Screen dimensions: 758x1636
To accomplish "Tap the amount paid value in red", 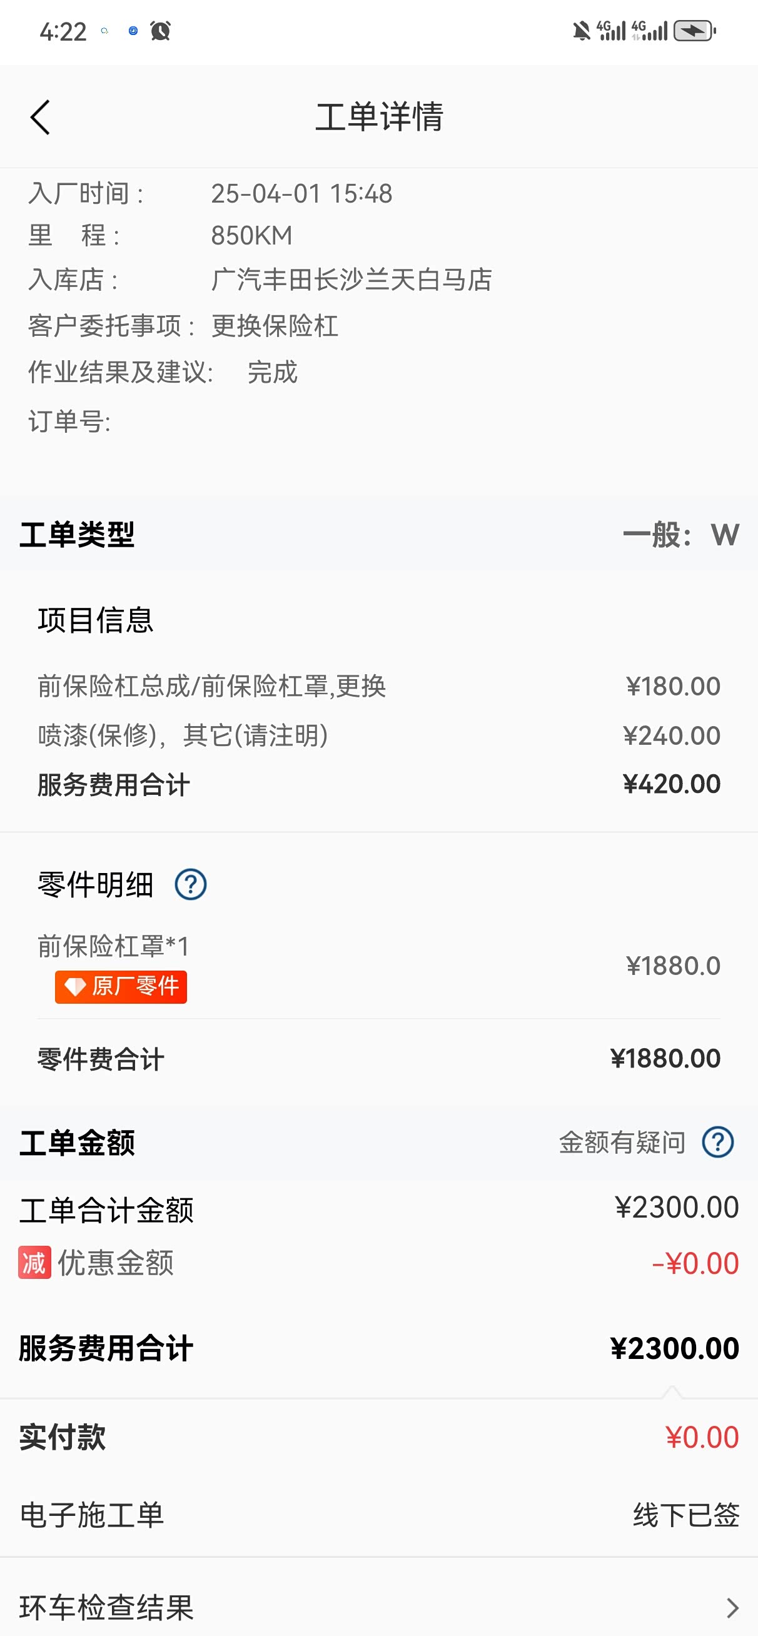I will coord(702,1437).
